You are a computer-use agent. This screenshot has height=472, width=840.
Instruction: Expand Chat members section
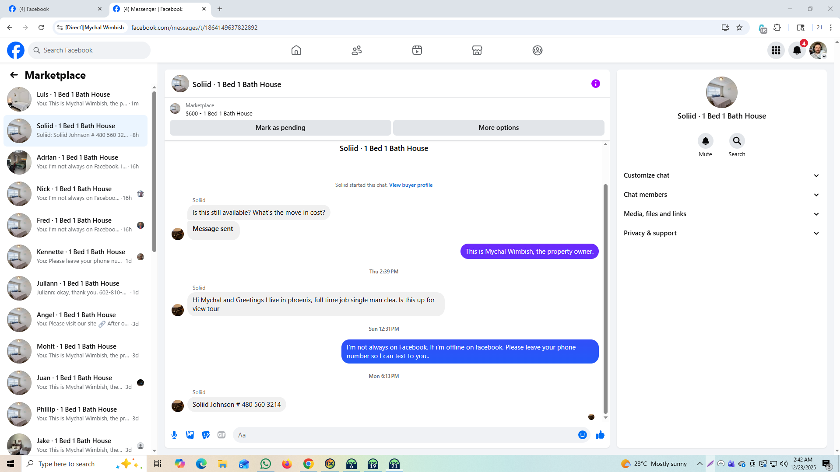coord(721,195)
